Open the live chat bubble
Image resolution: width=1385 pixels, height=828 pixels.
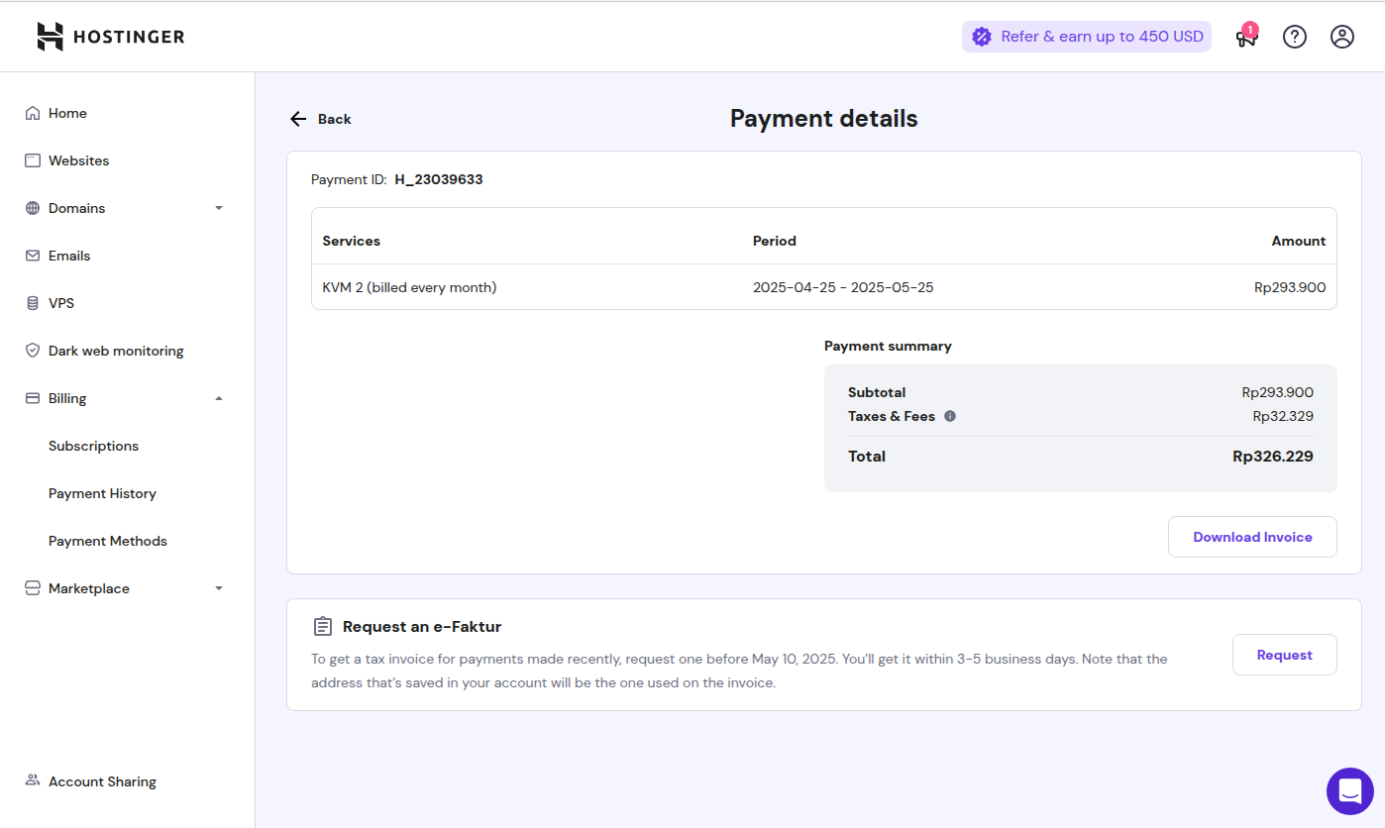(1350, 791)
